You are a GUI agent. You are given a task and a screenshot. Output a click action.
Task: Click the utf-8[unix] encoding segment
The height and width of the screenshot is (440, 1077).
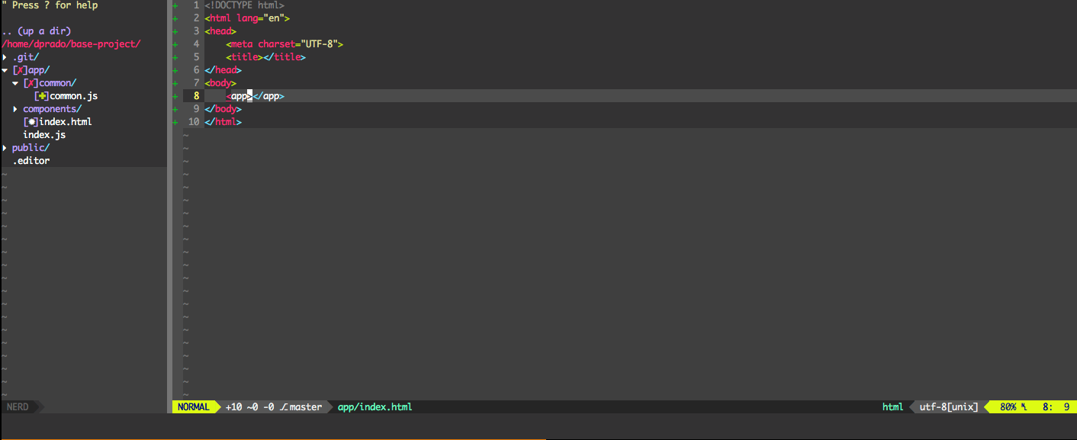pyautogui.click(x=949, y=407)
